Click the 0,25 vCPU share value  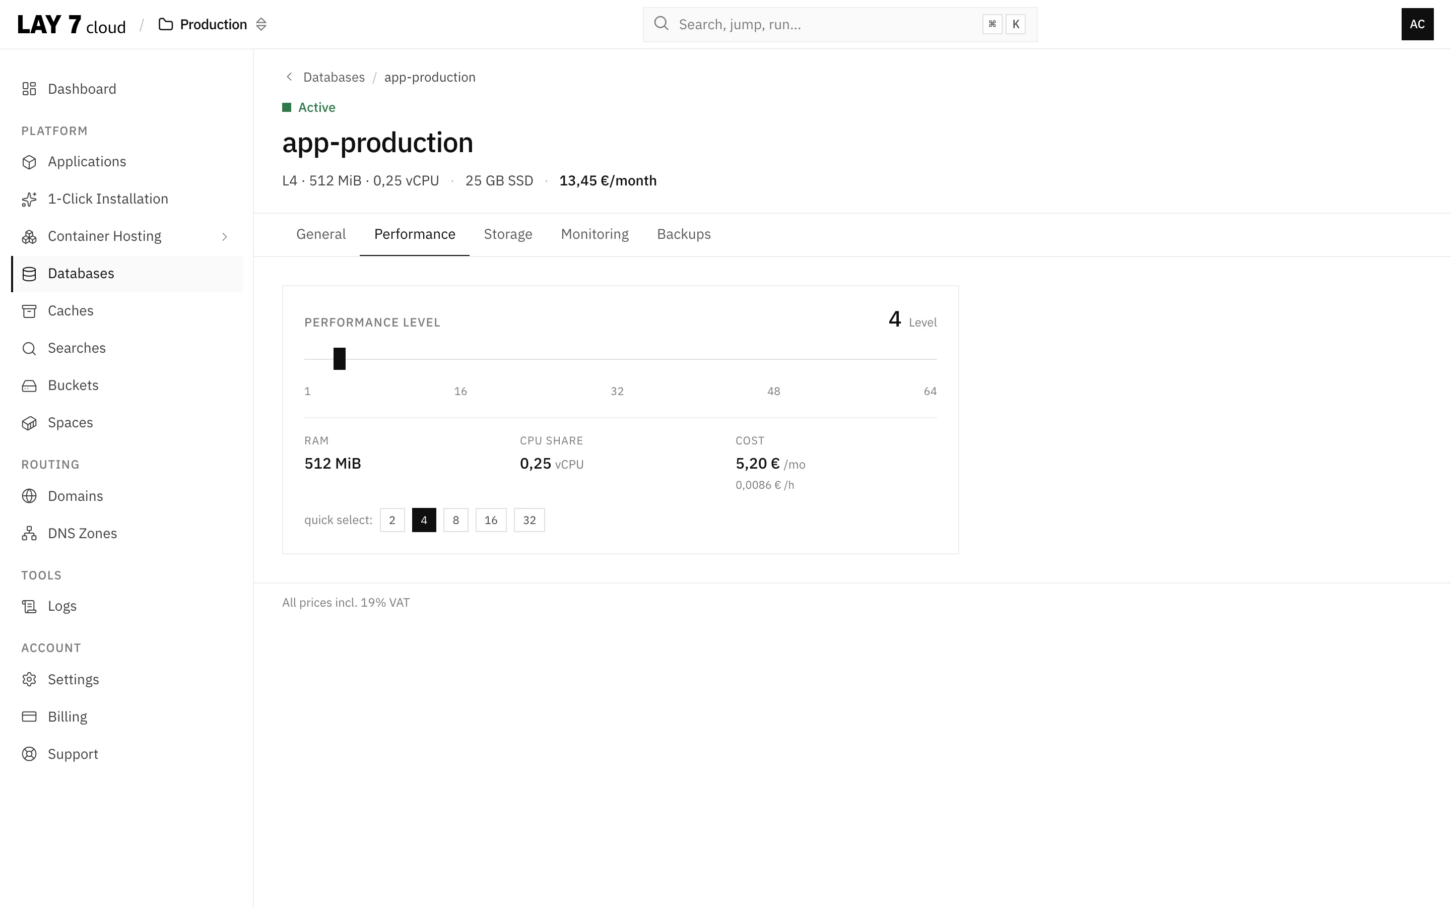coord(552,464)
